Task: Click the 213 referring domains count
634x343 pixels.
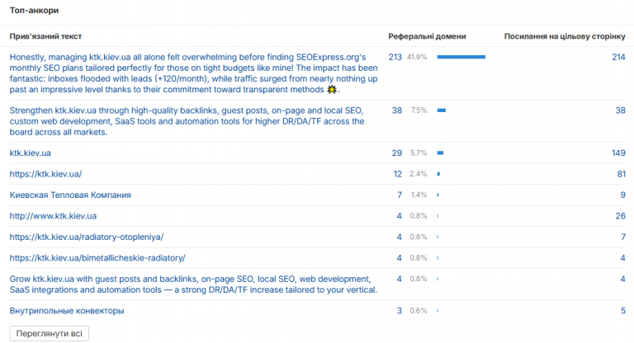Action: (x=395, y=57)
